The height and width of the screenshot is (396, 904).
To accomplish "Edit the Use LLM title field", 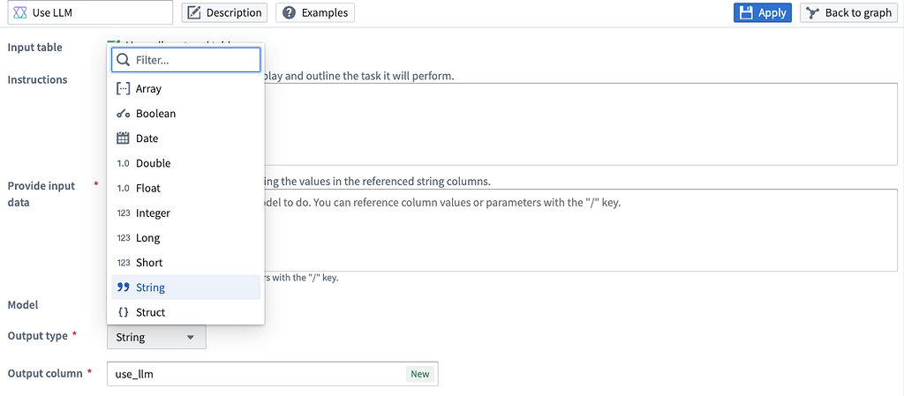I will tap(97, 12).
